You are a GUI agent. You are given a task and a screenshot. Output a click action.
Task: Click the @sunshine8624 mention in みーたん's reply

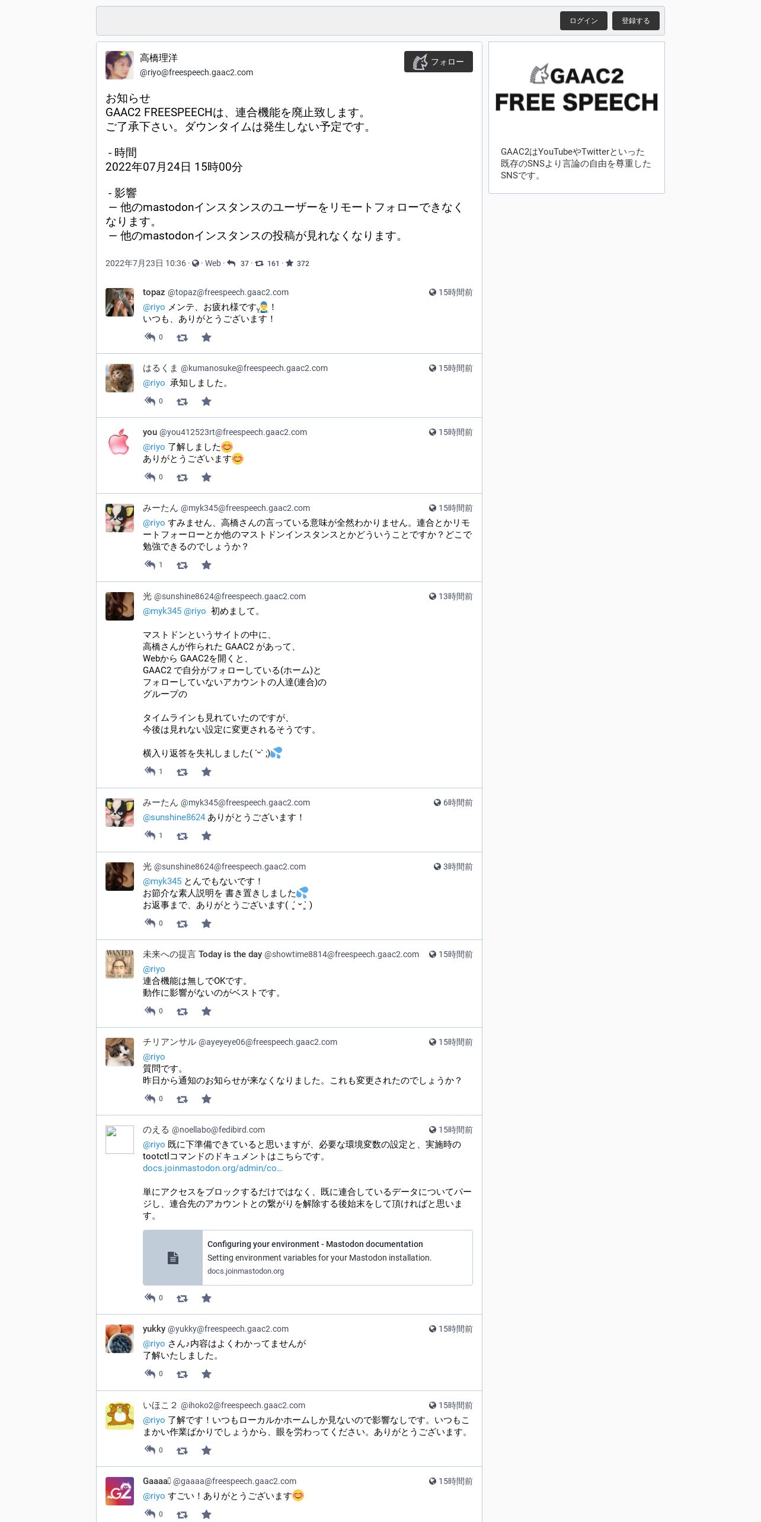174,817
